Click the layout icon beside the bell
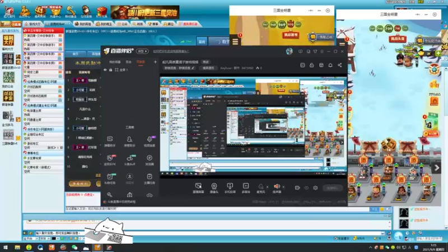The image size is (448, 252). coord(321,65)
